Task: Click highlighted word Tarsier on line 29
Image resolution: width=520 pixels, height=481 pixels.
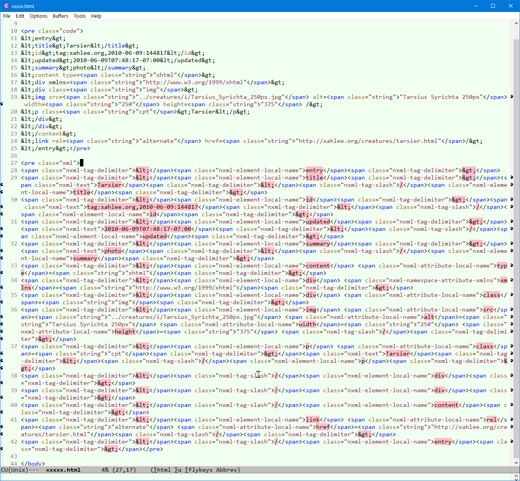Action: 109,185
